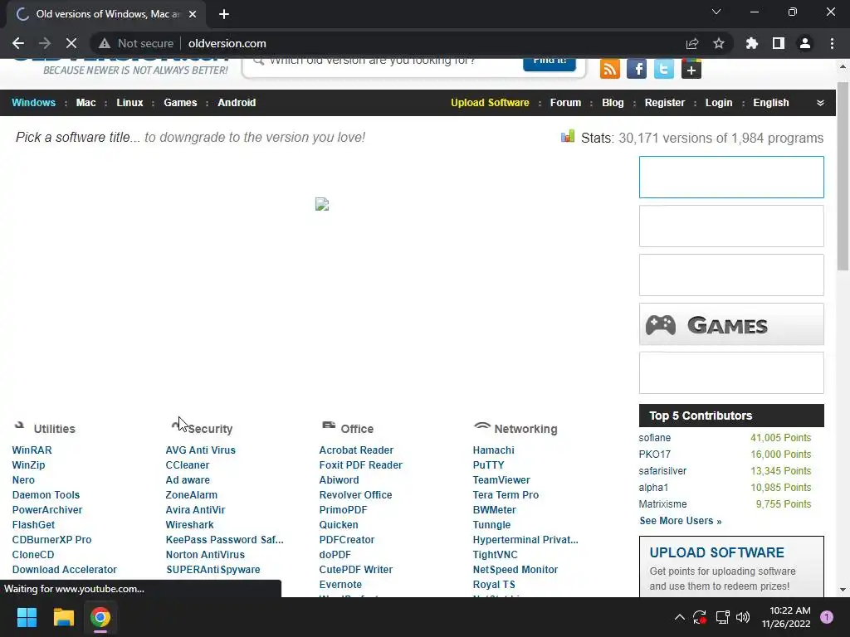Click the scrollbar down arrow
Image resolution: width=850 pixels, height=637 pixels.
pos(843,590)
